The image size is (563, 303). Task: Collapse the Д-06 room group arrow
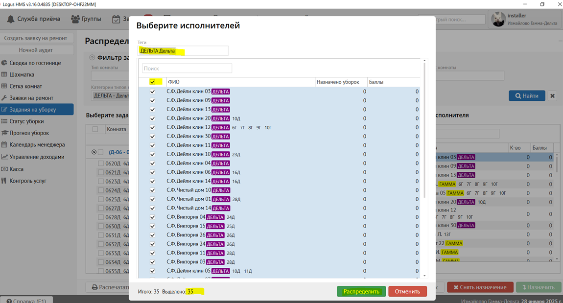click(x=94, y=152)
